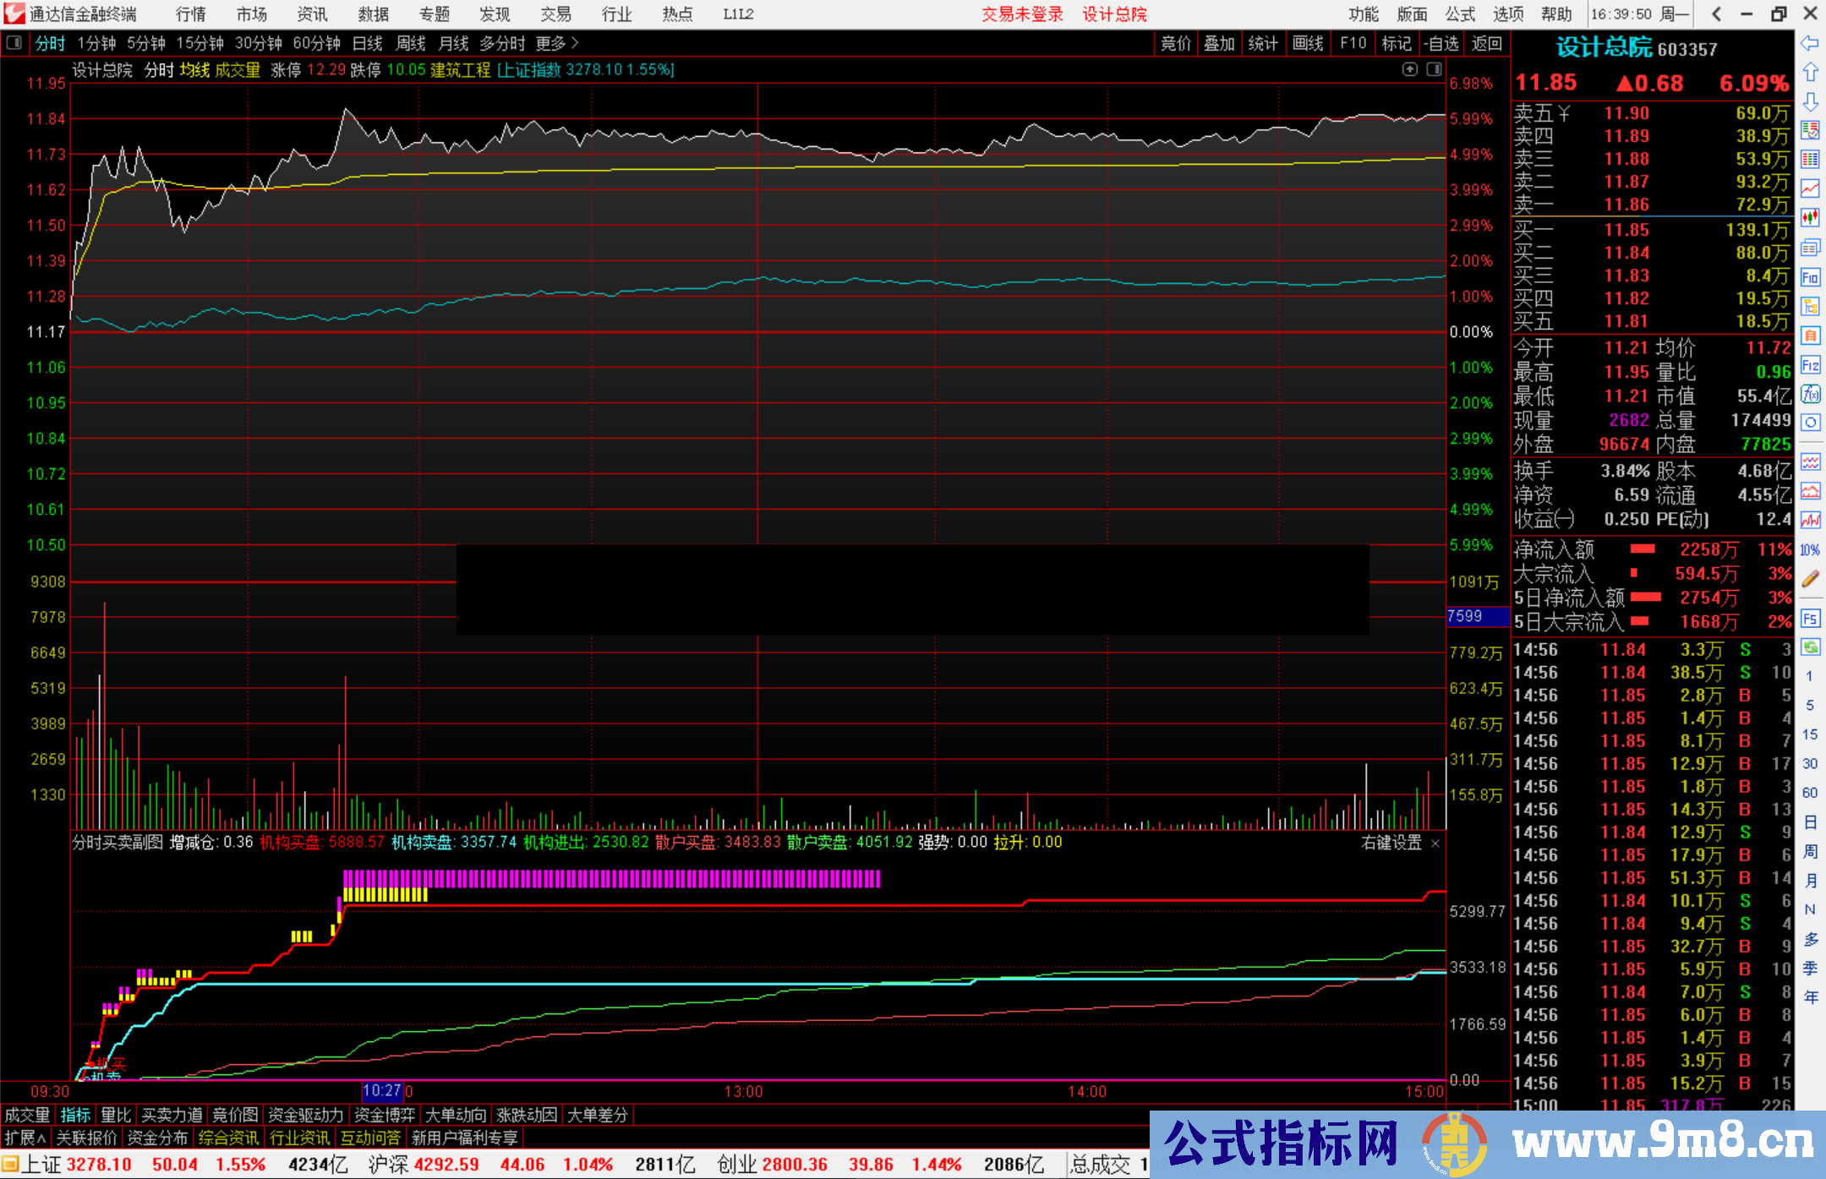The height and width of the screenshot is (1179, 1826).
Task: Expand the 扩展 panel at bottom left
Action: pos(25,1138)
